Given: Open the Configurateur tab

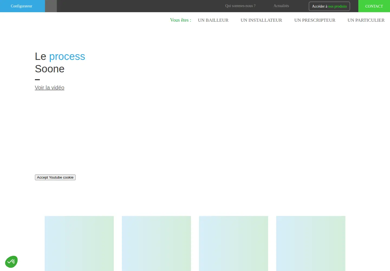Looking at the screenshot, I should (x=22, y=6).
